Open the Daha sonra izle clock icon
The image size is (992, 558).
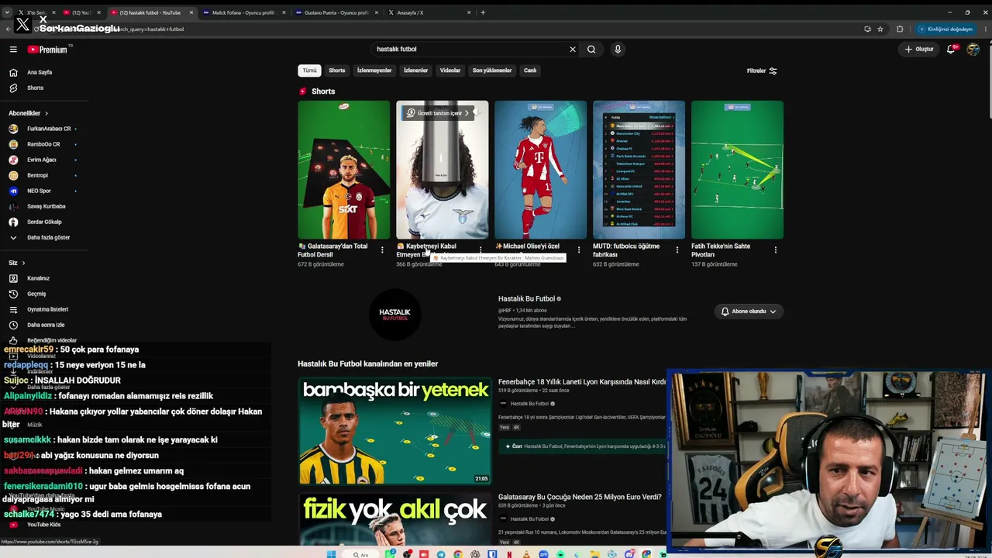click(13, 325)
